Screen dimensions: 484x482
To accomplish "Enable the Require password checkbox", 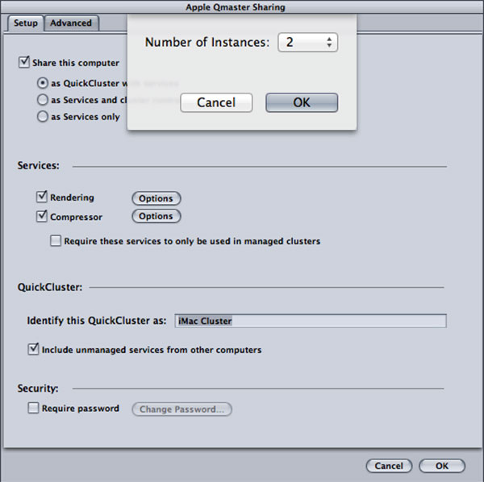I will pos(33,408).
